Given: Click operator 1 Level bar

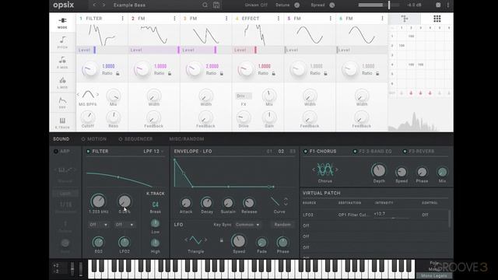Looking at the screenshot, I should [102, 50].
